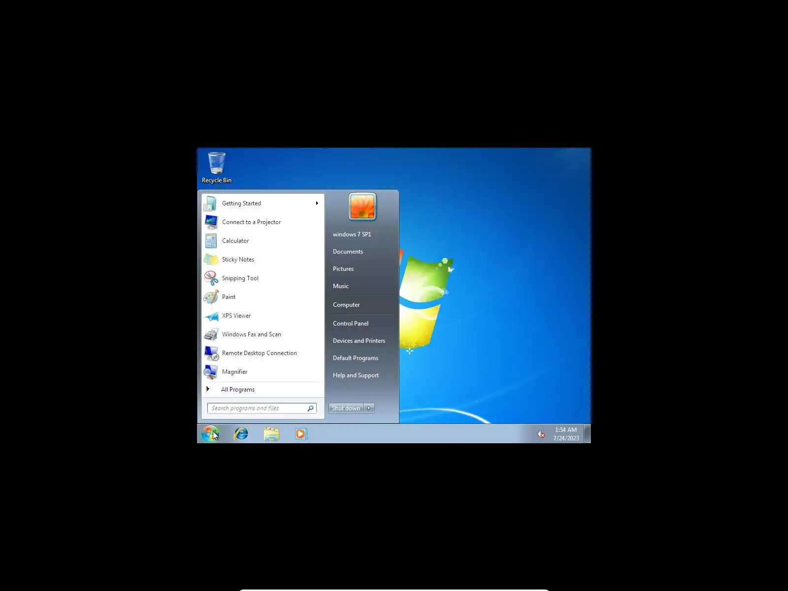
Task: Click the XPS Viewer label
Action: pyautogui.click(x=236, y=316)
